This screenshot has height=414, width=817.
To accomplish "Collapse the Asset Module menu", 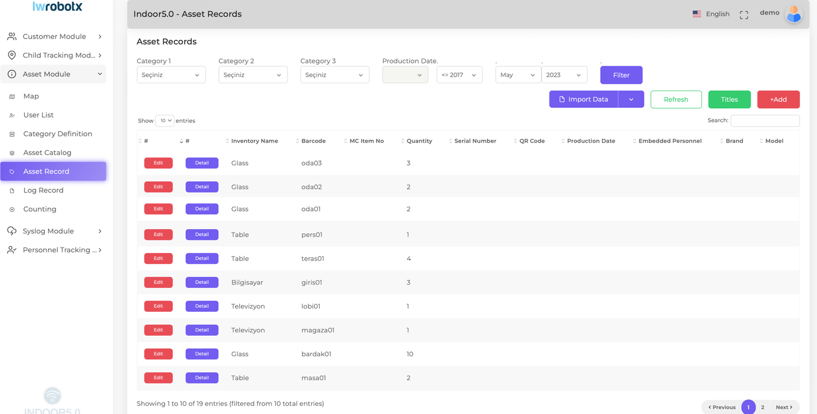I will (53, 74).
